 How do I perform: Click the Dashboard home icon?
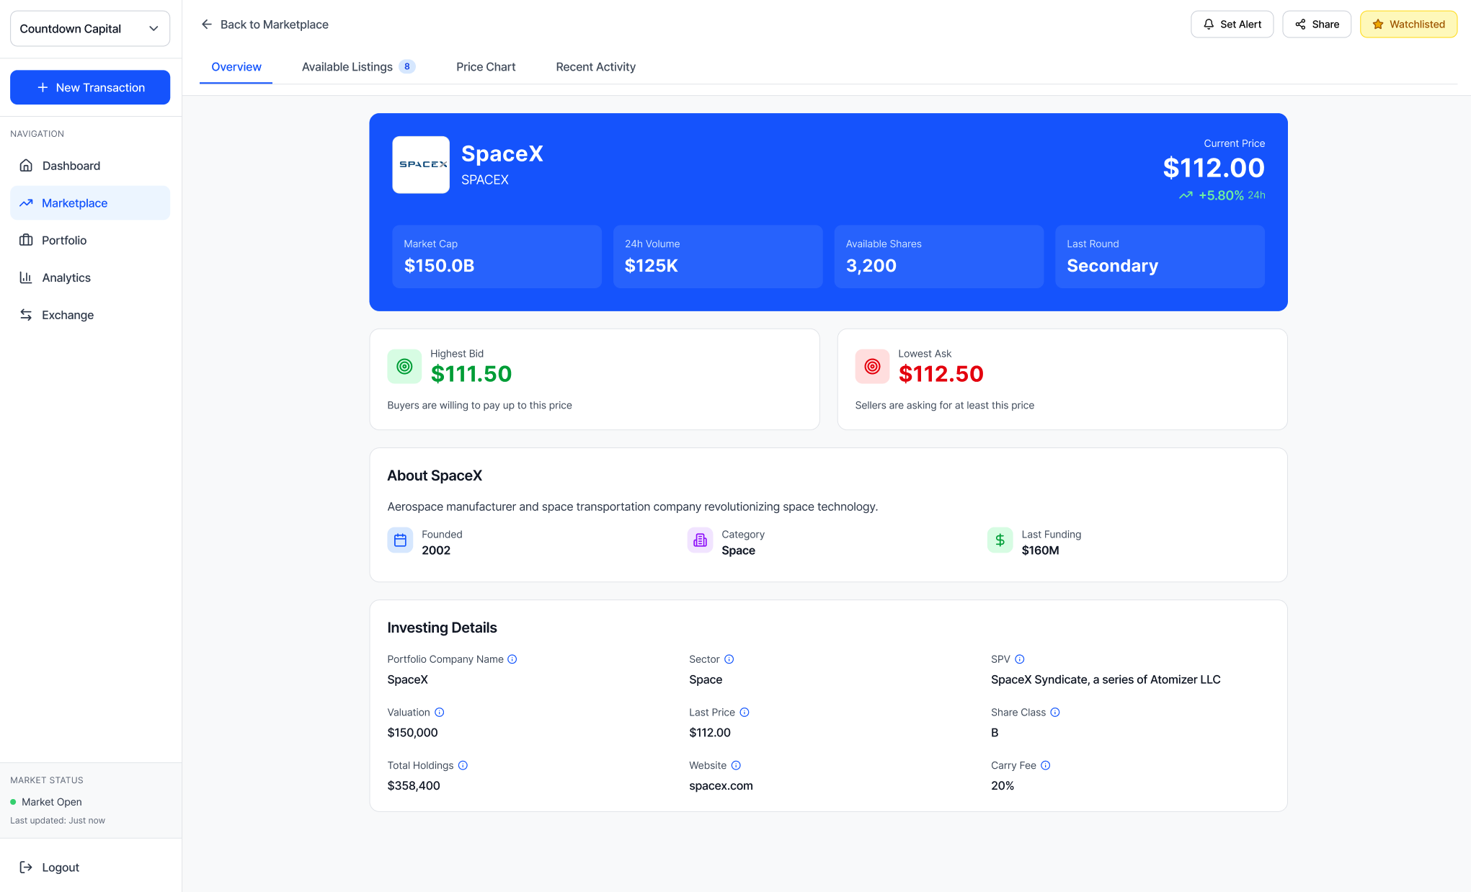click(x=26, y=166)
